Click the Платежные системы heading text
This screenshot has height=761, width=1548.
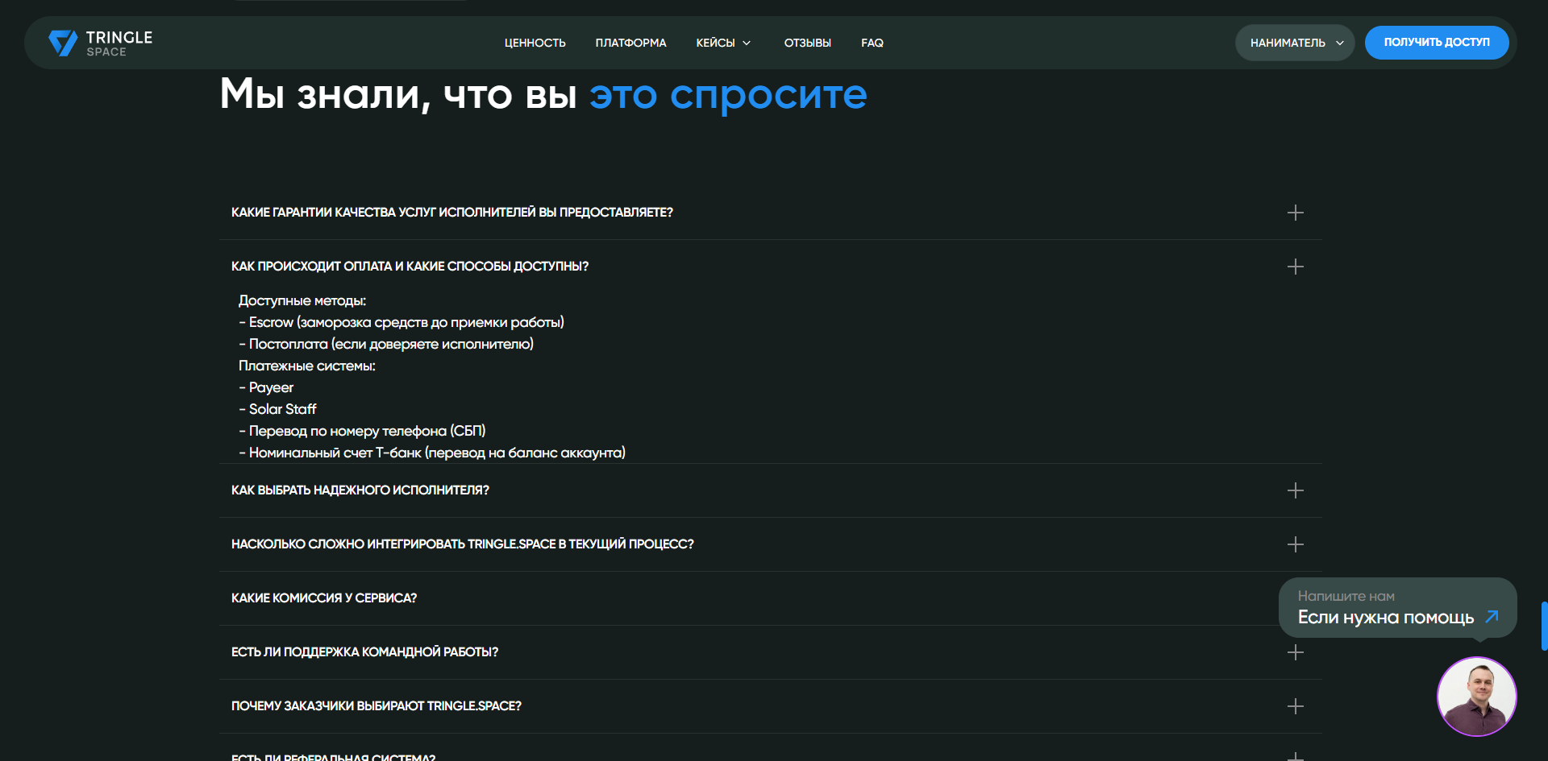point(307,366)
